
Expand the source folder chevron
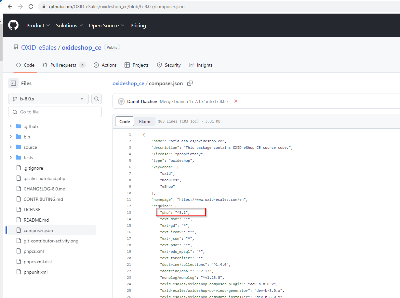point(11,147)
